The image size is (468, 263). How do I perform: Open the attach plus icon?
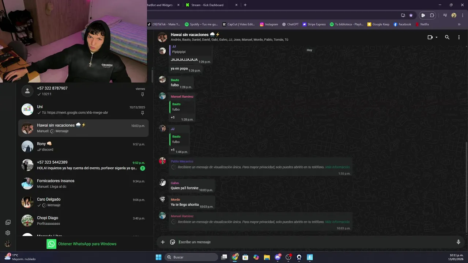163,242
